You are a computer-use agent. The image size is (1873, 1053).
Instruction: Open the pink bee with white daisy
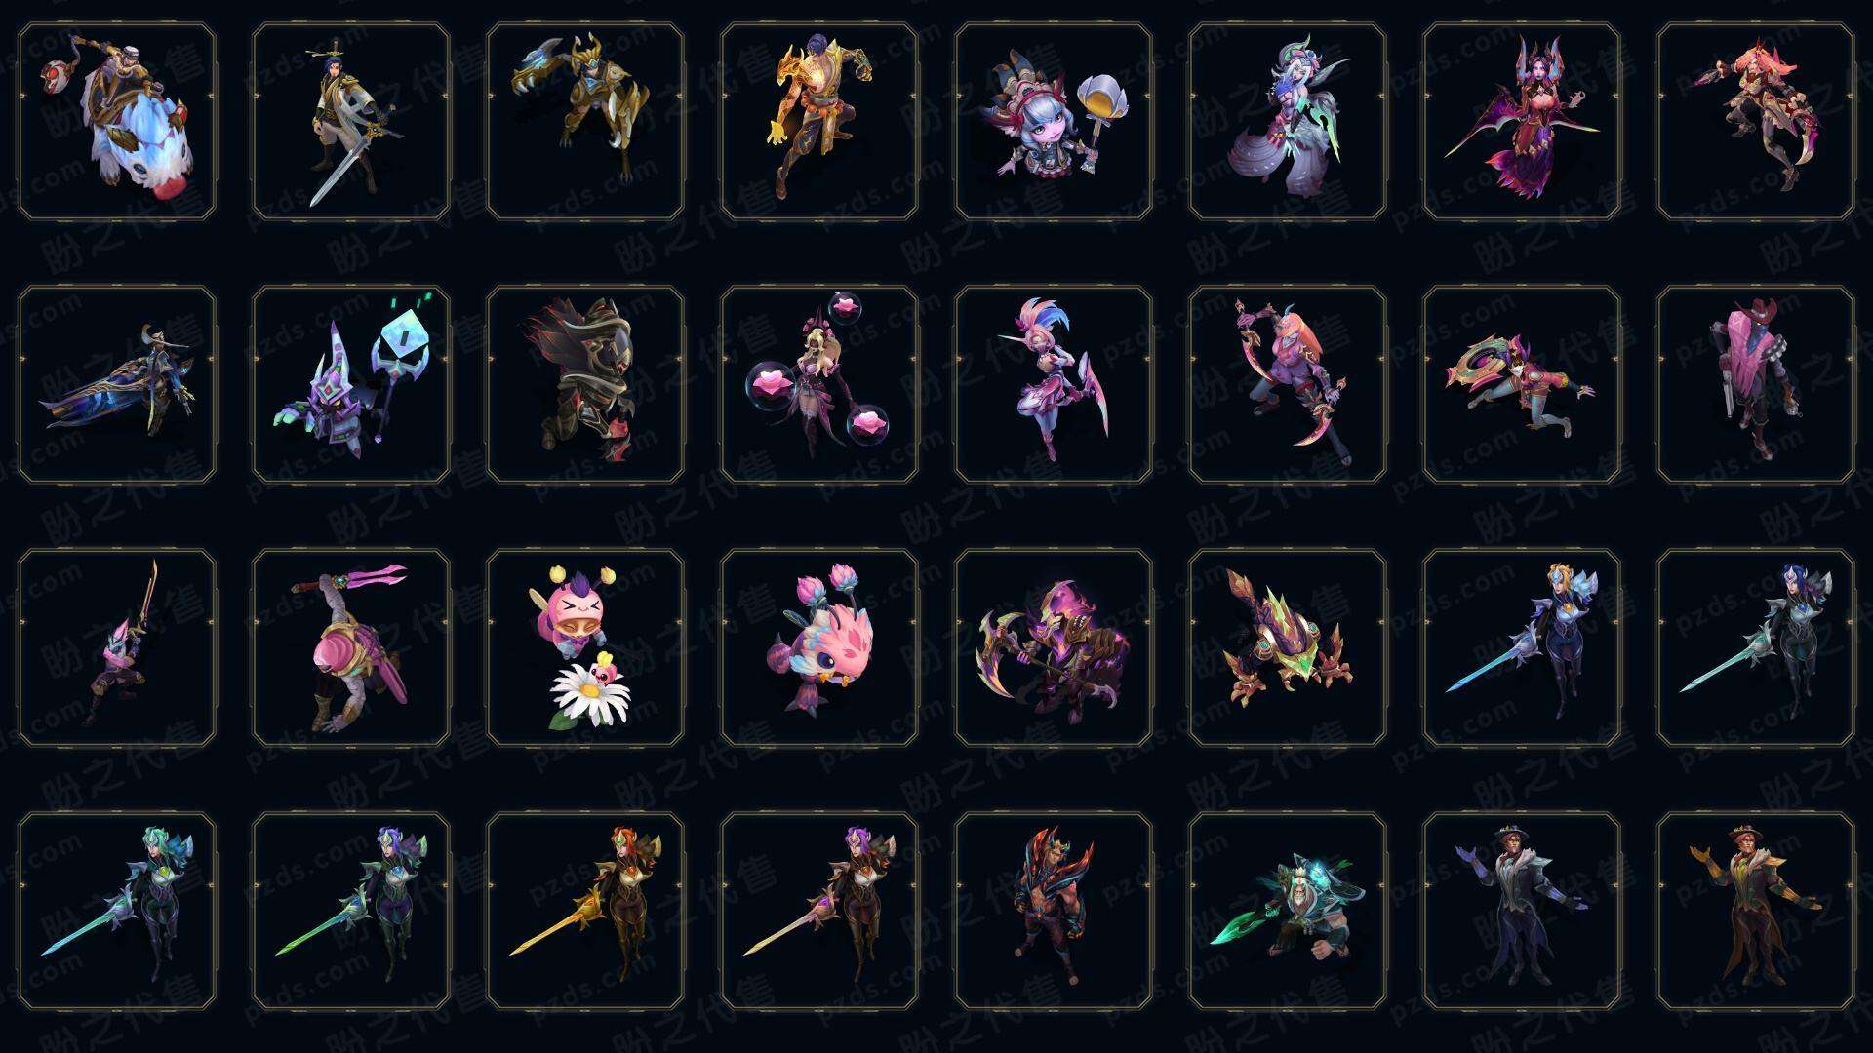[x=585, y=647]
